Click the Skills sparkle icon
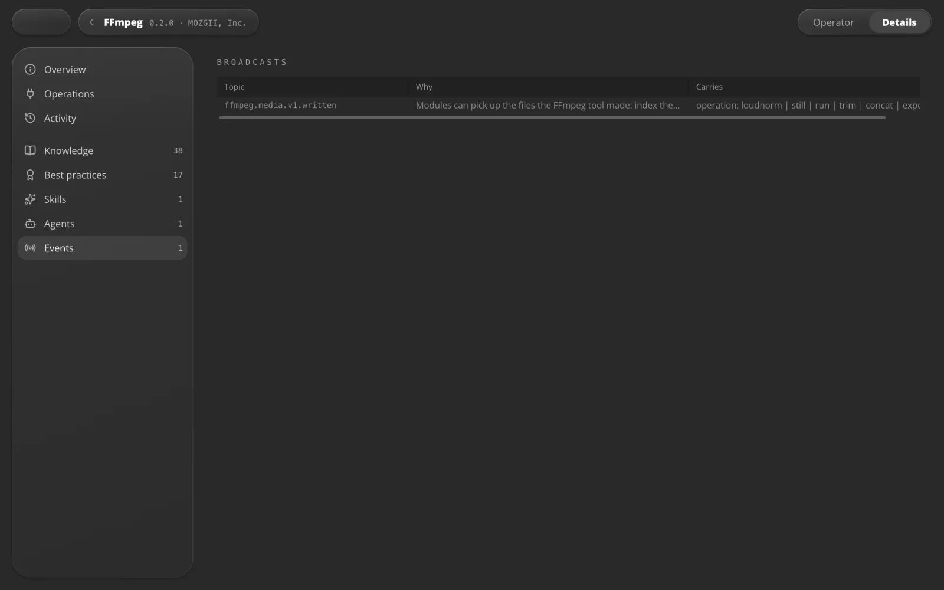Screen dimensions: 944x590 click(30, 199)
